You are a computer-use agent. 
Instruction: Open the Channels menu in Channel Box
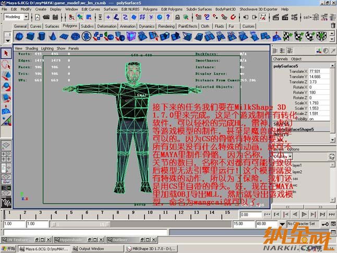[280, 59]
